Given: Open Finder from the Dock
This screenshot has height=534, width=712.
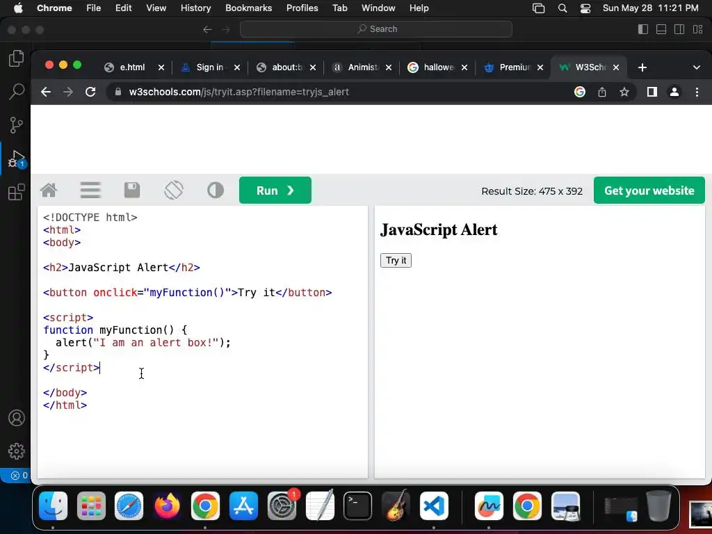Looking at the screenshot, I should [x=53, y=506].
